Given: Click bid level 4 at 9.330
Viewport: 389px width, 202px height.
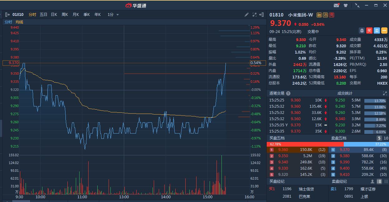Looking at the screenshot, I should pos(297,168).
